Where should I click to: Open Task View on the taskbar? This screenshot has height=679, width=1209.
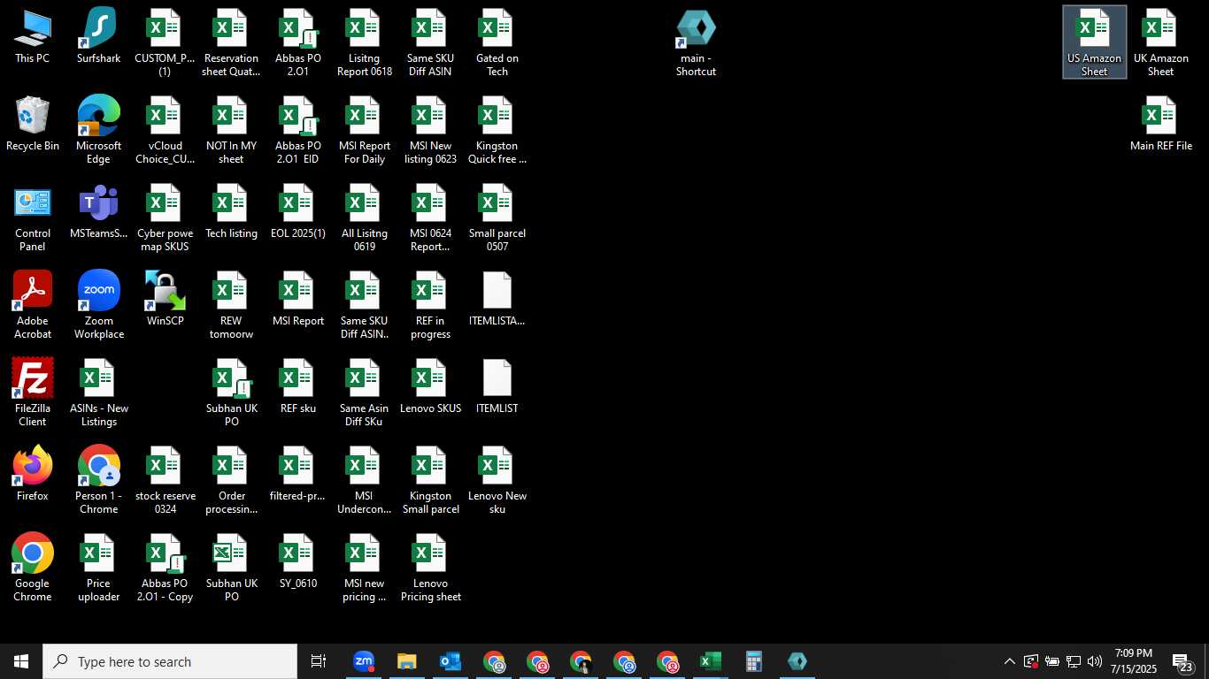[x=319, y=661]
